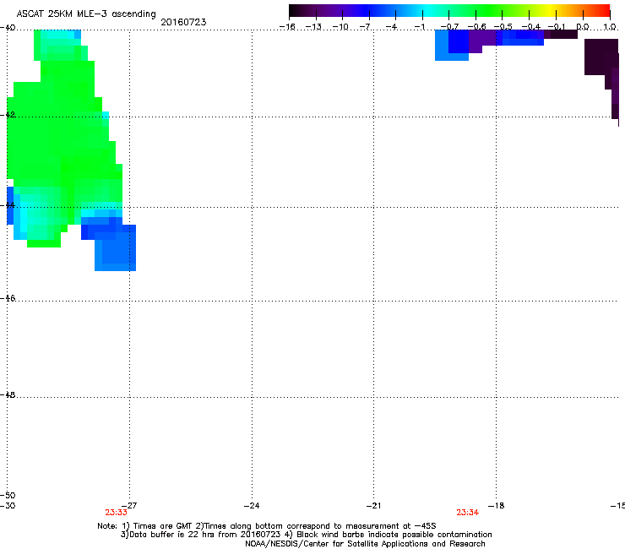
Task: Click the NOAA/NESDIS credit line
Action: (365, 544)
